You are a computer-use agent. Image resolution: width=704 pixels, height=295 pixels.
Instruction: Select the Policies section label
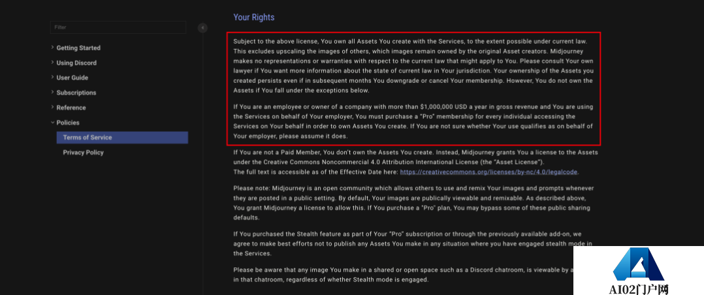[x=68, y=123]
